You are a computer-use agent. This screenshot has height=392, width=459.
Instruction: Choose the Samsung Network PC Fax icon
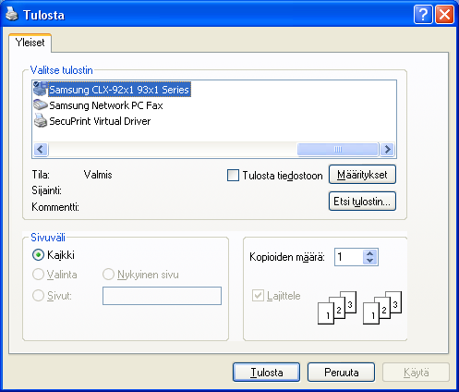pyautogui.click(x=41, y=105)
